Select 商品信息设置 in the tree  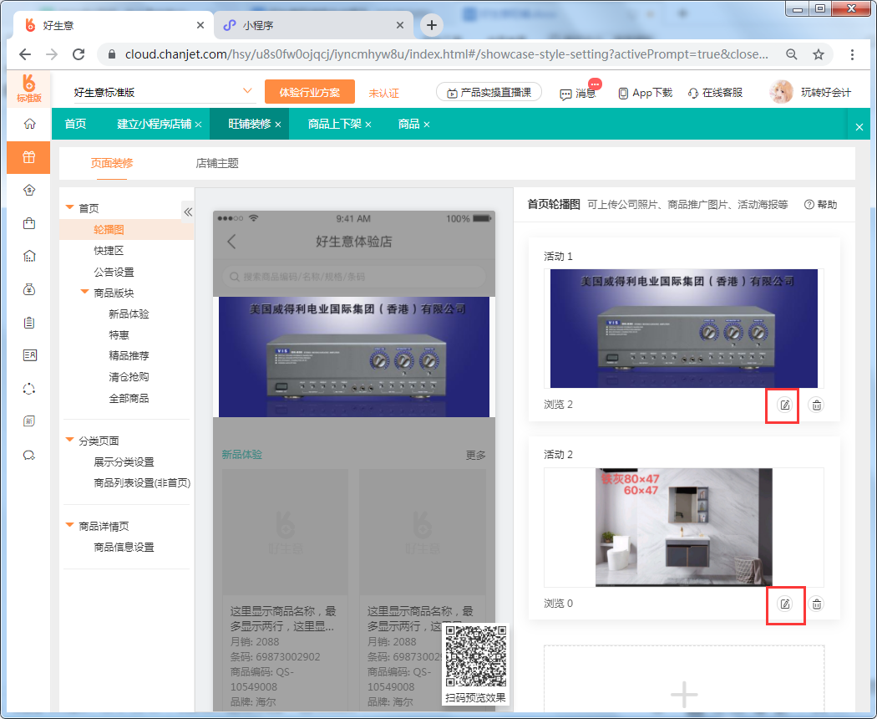[124, 547]
